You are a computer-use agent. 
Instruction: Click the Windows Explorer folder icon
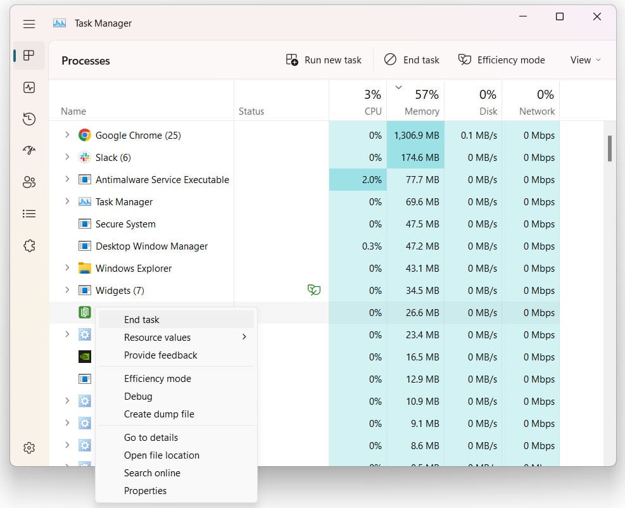(84, 268)
